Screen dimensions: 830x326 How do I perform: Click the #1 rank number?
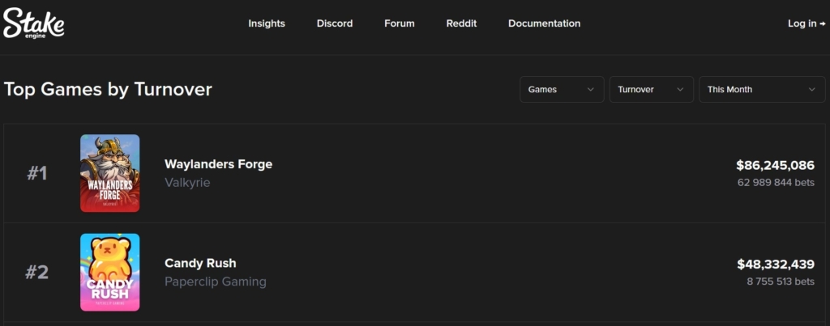37,173
